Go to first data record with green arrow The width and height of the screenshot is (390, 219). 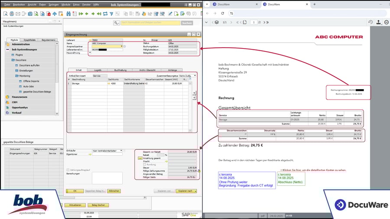pos(81,14)
